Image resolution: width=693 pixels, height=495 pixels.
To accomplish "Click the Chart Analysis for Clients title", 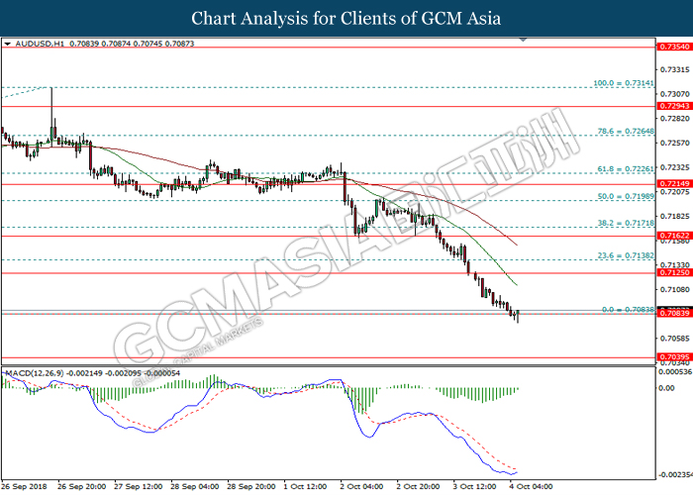I will [x=346, y=18].
